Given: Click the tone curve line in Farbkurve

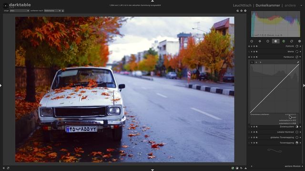Looking at the screenshot, I should (x=274, y=89).
